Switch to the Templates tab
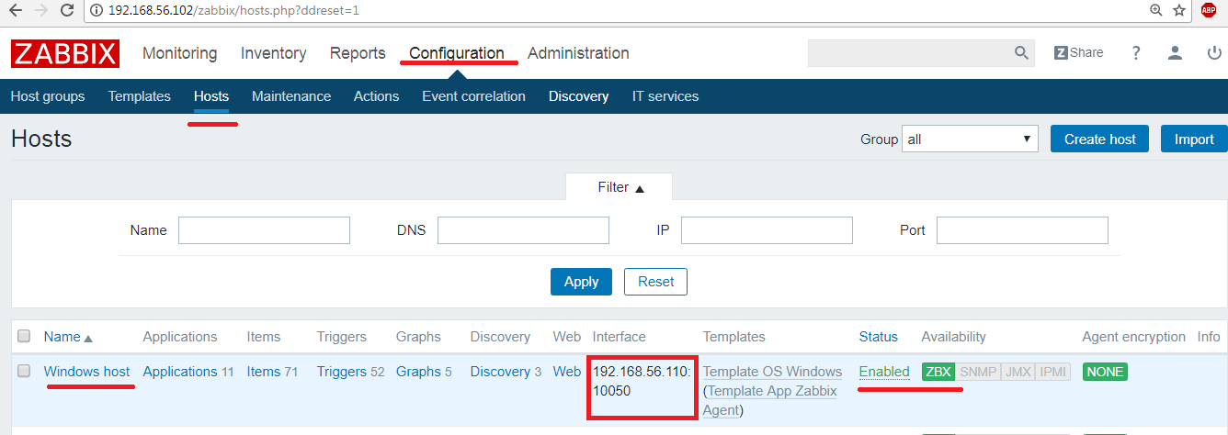The height and width of the screenshot is (435, 1228). point(139,96)
